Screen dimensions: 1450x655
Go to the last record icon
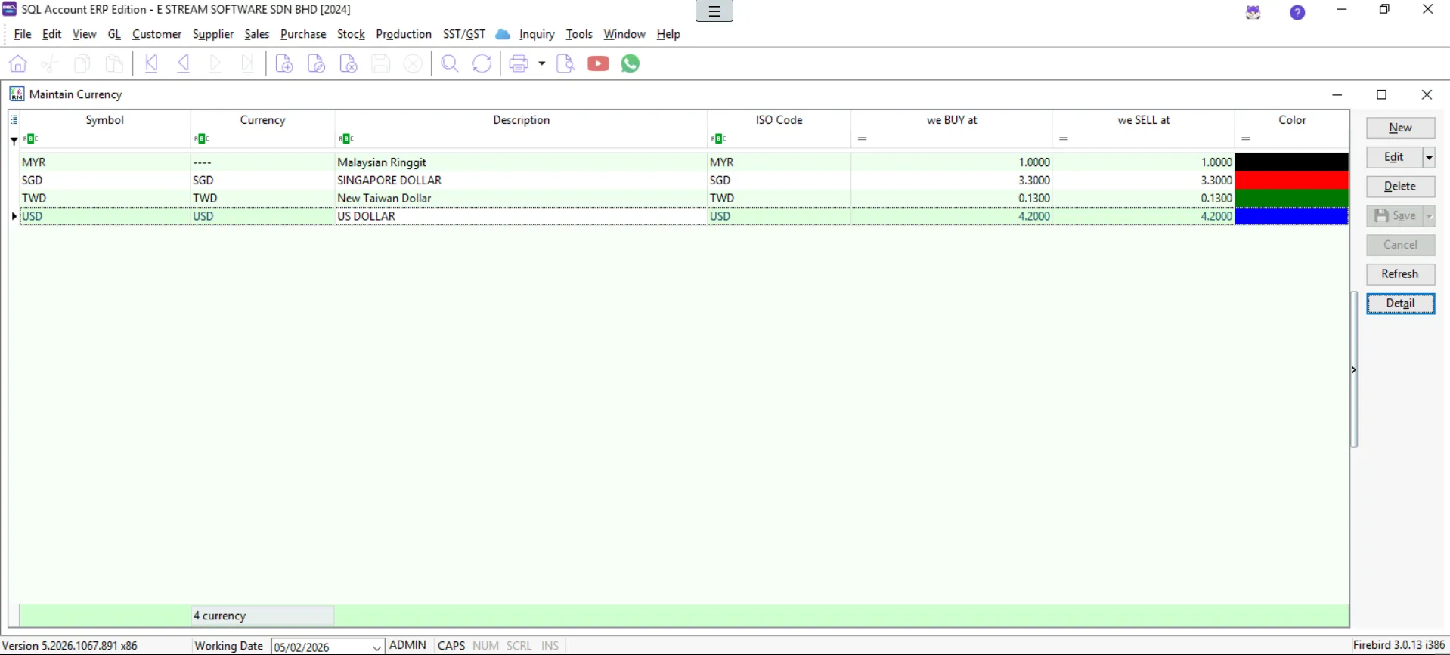click(247, 63)
